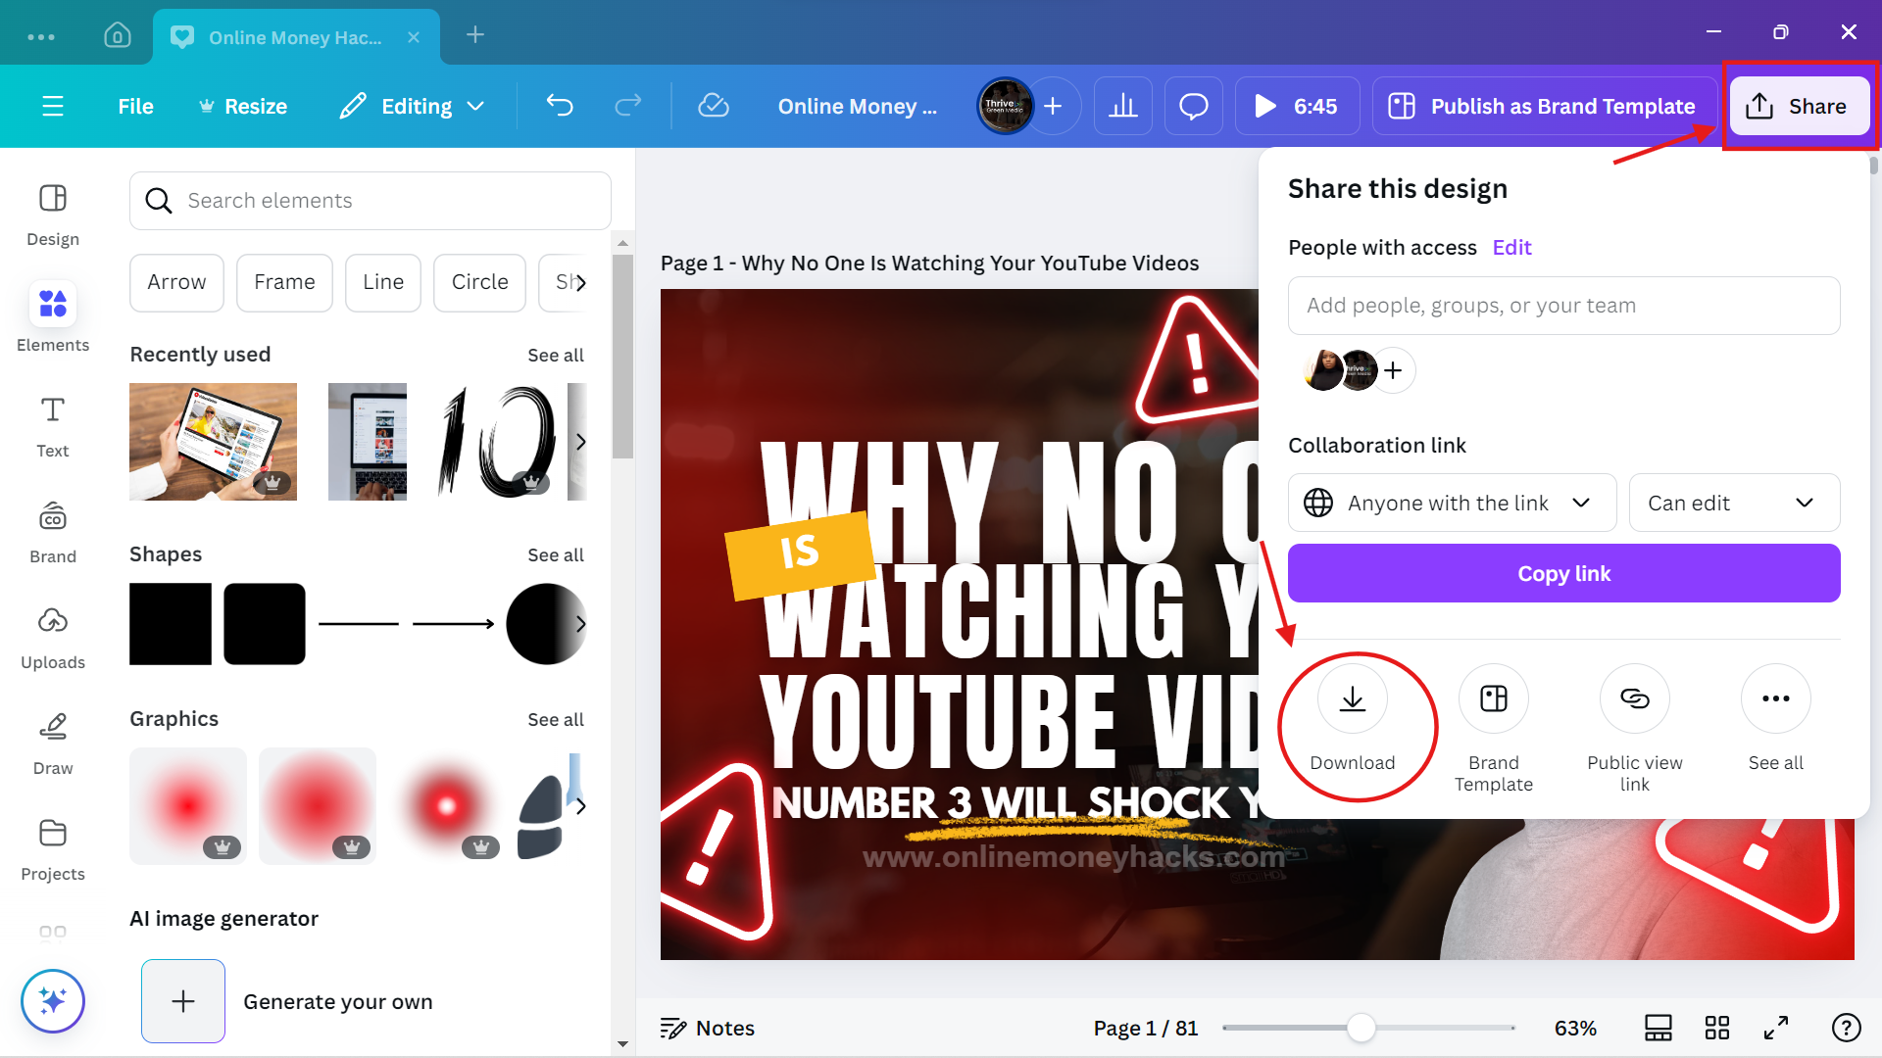
Task: Launch the Canva AI assistant sparkle button
Action: 53,1000
